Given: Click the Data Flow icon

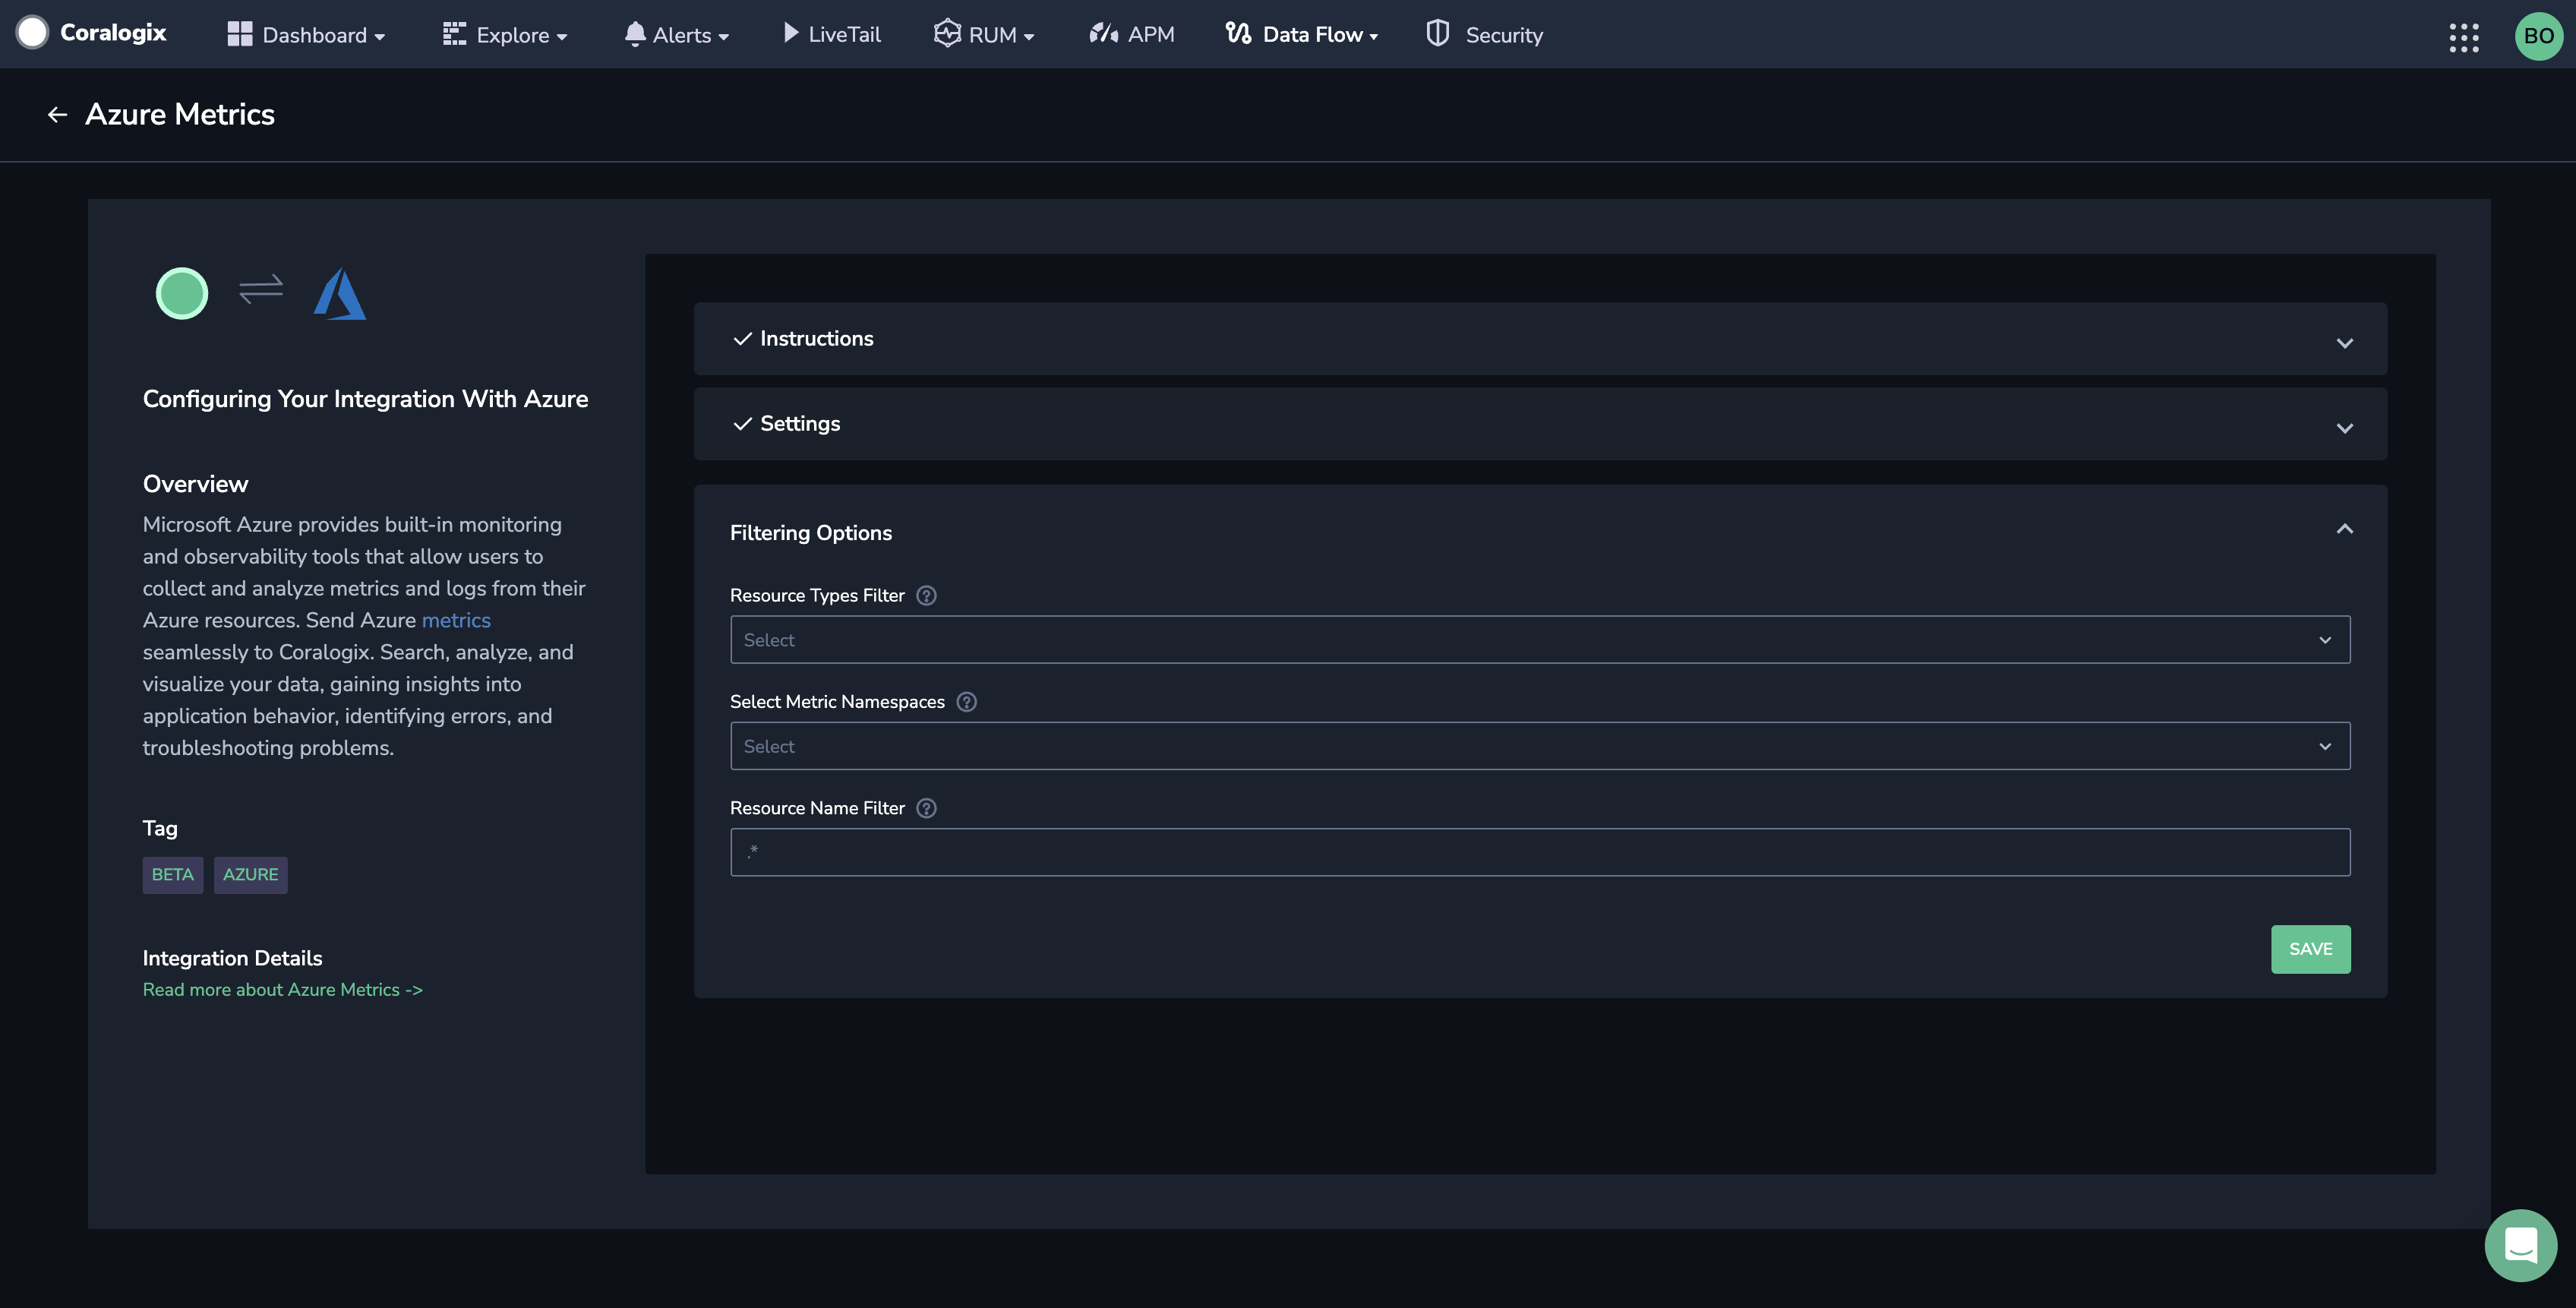Looking at the screenshot, I should click(x=1238, y=34).
